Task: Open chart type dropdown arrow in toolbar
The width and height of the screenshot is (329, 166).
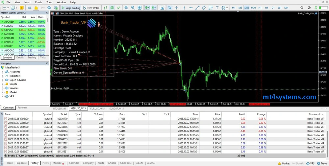Action: coord(8,8)
